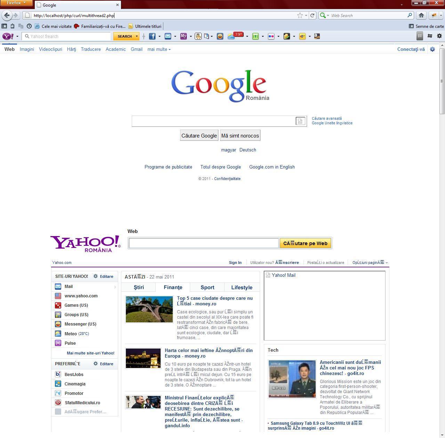This screenshot has width=445, height=438.
Task: Open the Yahoo Sign In link
Action: coord(235,263)
